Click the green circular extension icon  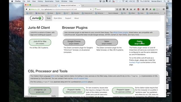click(154, 9)
